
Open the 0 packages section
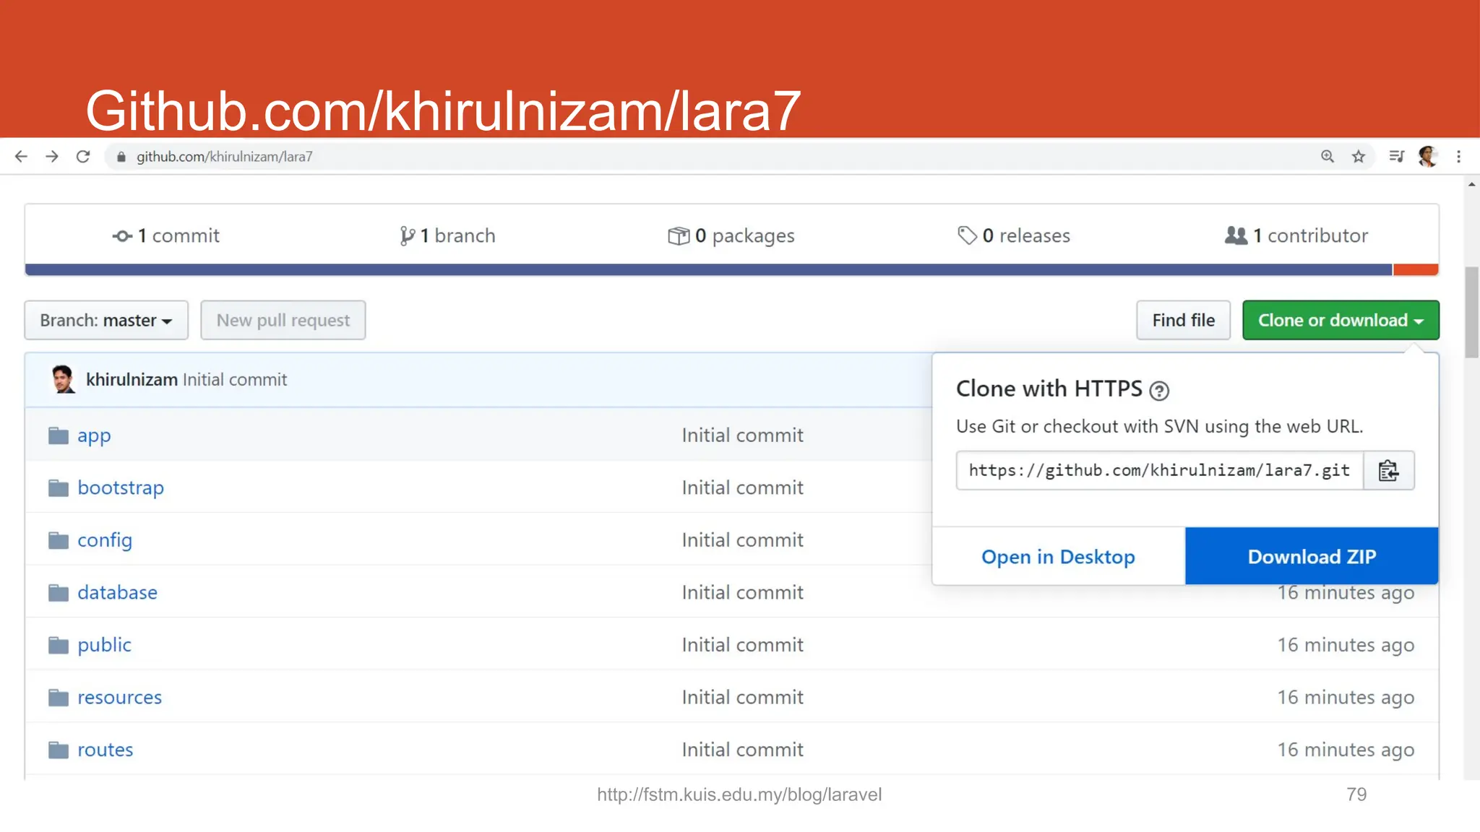(731, 235)
